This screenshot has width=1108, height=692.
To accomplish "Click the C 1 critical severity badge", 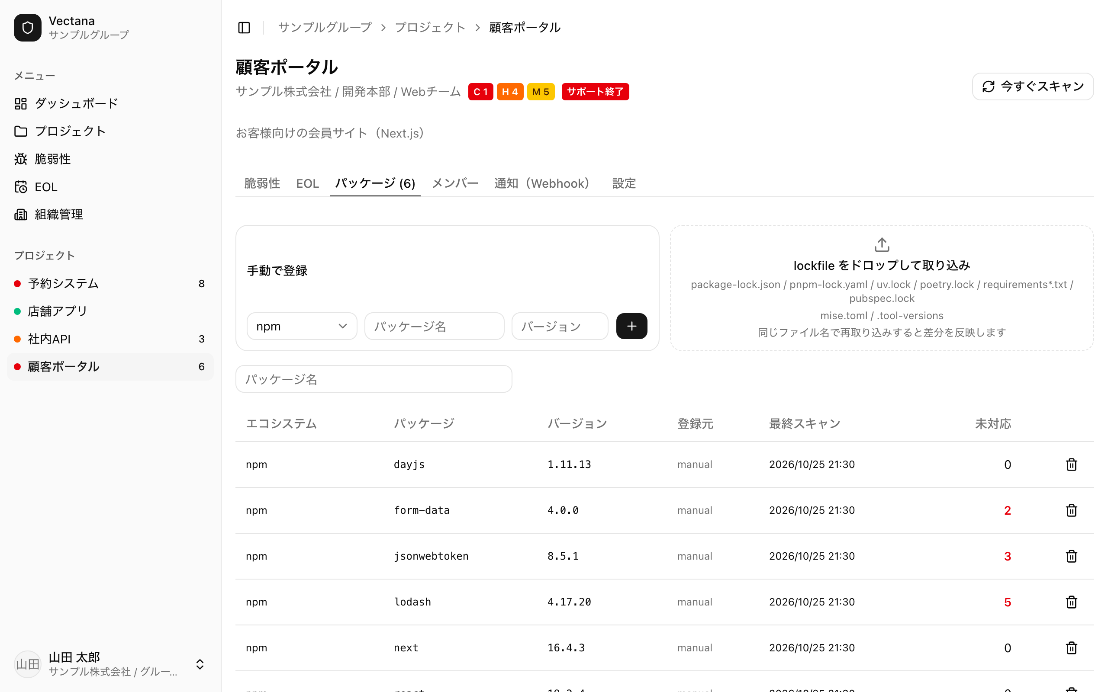I will 480,92.
